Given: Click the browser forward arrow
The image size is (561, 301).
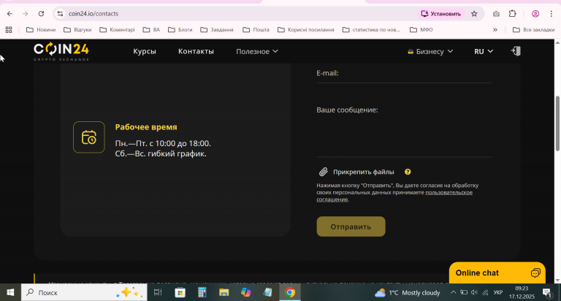Looking at the screenshot, I should click(x=25, y=14).
